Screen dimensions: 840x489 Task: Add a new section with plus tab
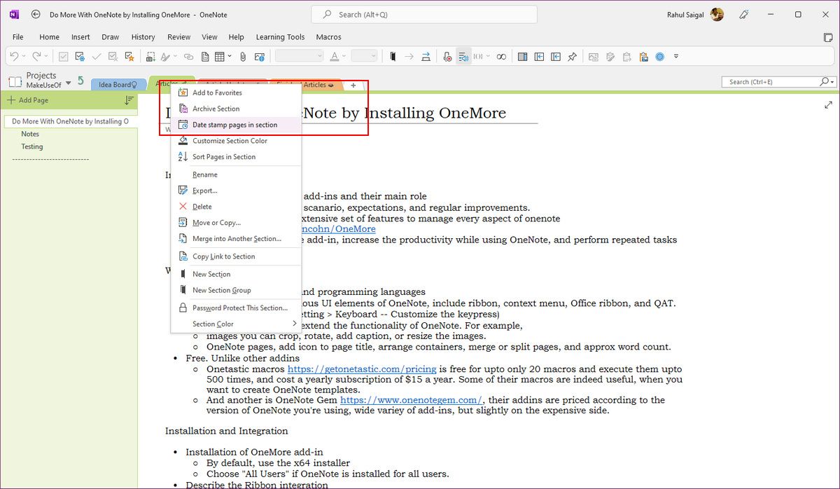click(353, 85)
